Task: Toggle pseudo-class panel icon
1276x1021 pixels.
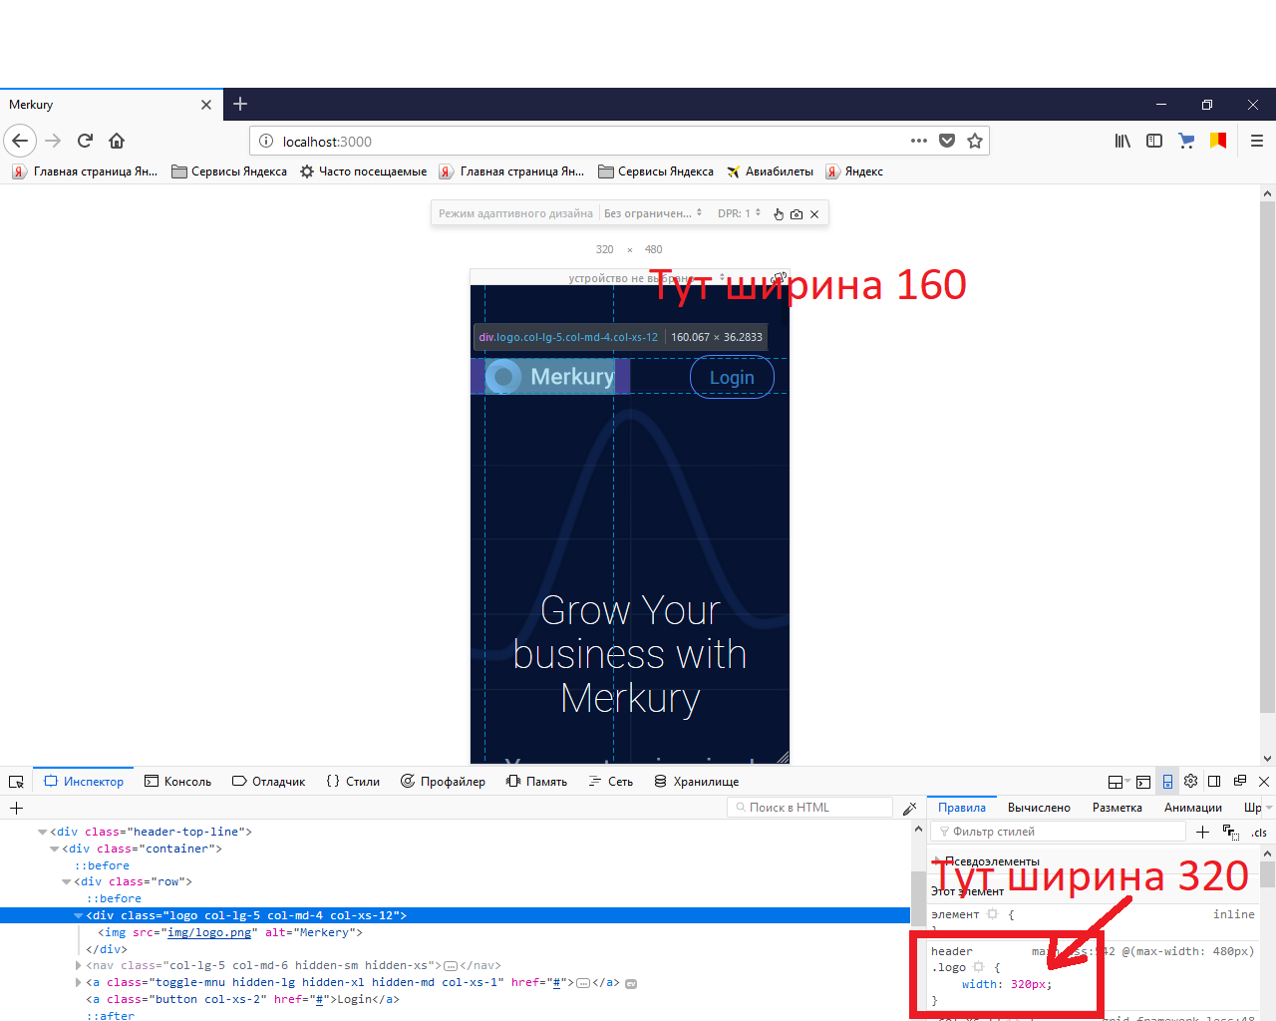Action: [1230, 832]
